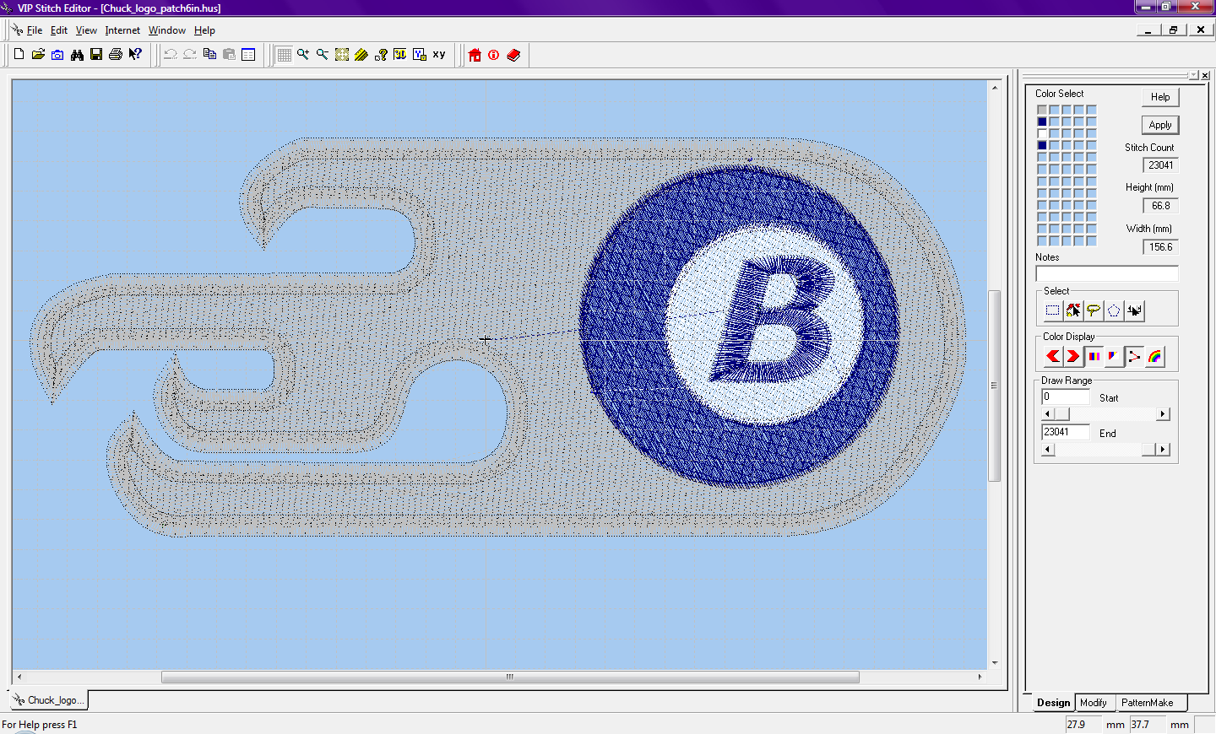Viewport: 1216px width, 734px height.
Task: Toggle the color stripes display button
Action: point(1094,356)
